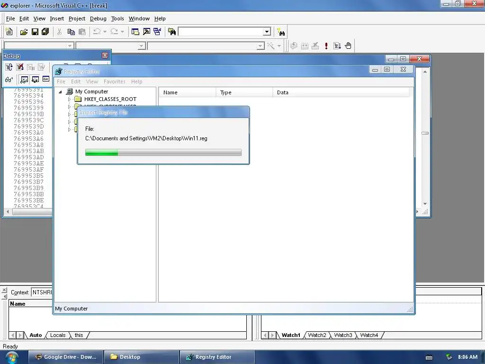Toggle the Watch window icon in Debug toolbar
The height and width of the screenshot is (364, 485).
click(x=24, y=80)
